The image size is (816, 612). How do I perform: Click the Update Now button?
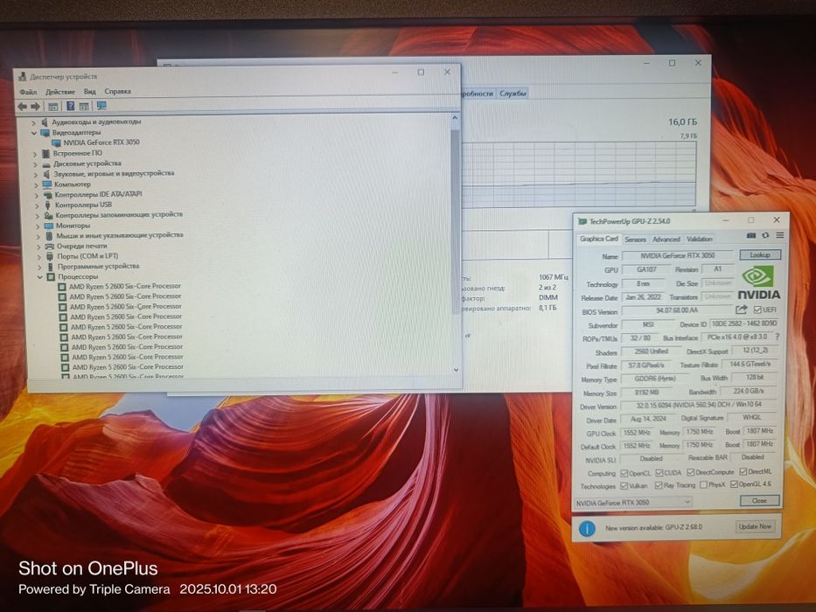pyautogui.click(x=755, y=526)
